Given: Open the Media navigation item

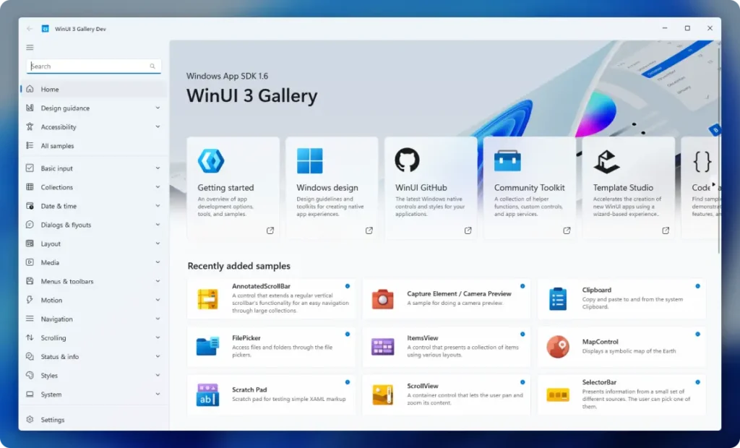Looking at the screenshot, I should point(94,262).
